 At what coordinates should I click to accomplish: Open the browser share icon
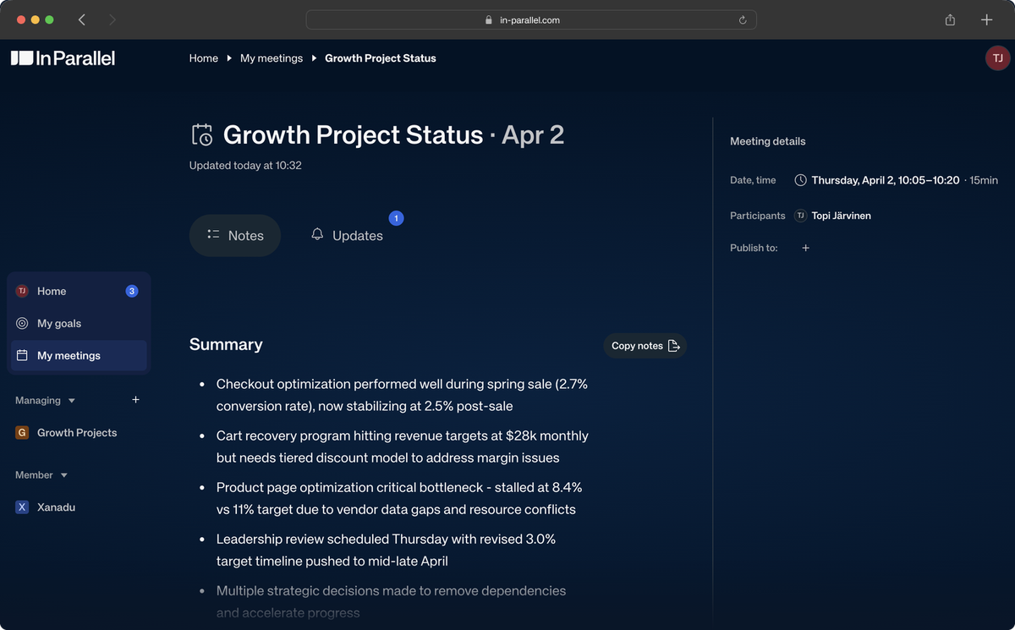[951, 19]
